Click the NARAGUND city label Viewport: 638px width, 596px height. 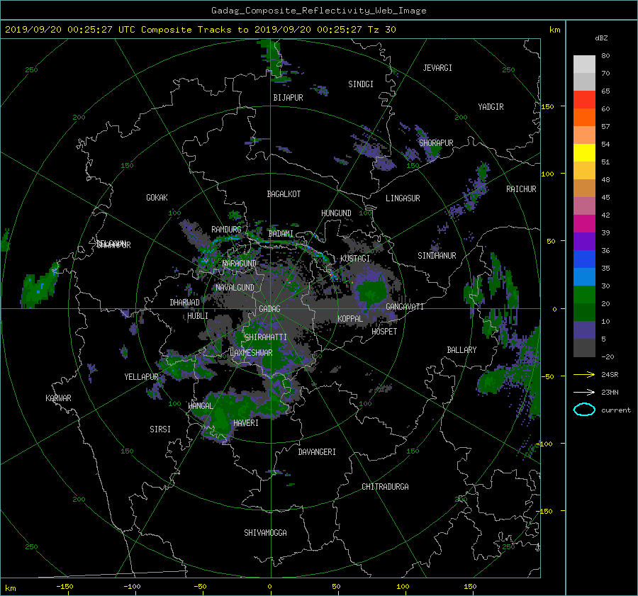(x=240, y=264)
